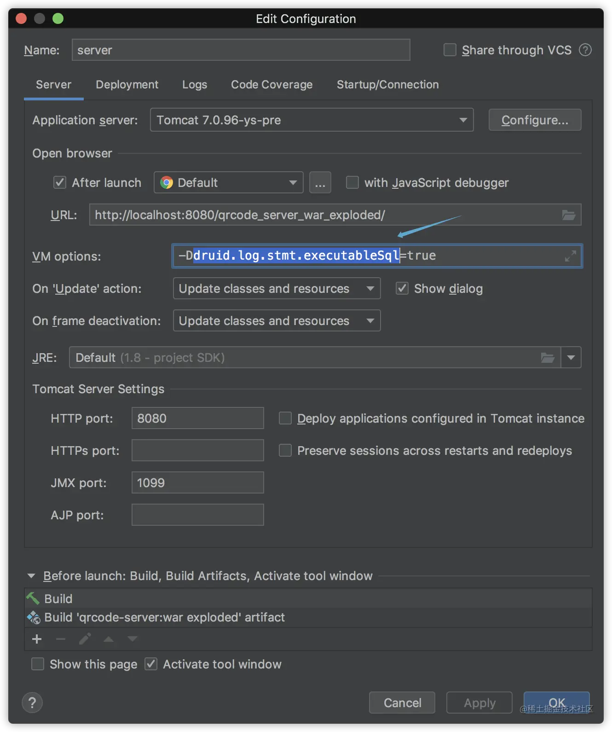
Task: Move before launch task down
Action: [133, 639]
